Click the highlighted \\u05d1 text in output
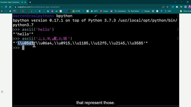Viewport: 191px width, 107px height. click(26, 43)
